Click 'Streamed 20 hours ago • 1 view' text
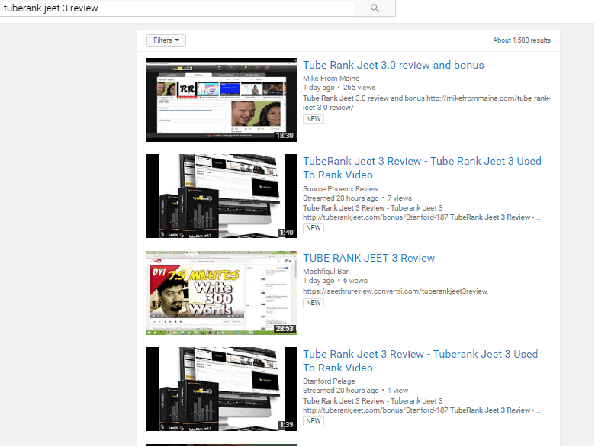The image size is (595, 447). [x=355, y=391]
